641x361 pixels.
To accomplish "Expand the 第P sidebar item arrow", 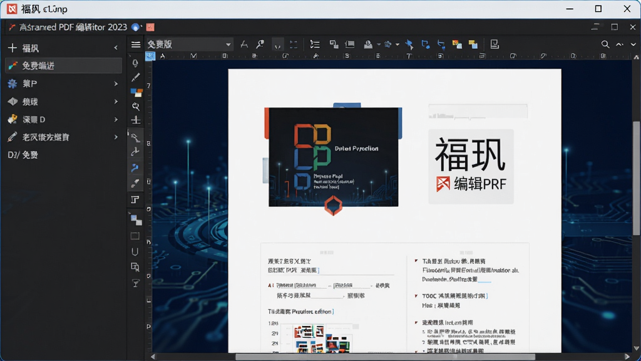I will [x=116, y=83].
